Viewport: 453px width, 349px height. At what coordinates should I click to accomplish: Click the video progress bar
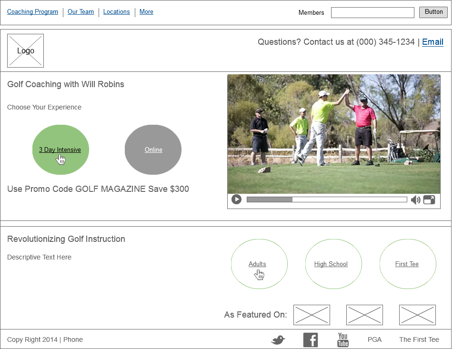(x=327, y=199)
